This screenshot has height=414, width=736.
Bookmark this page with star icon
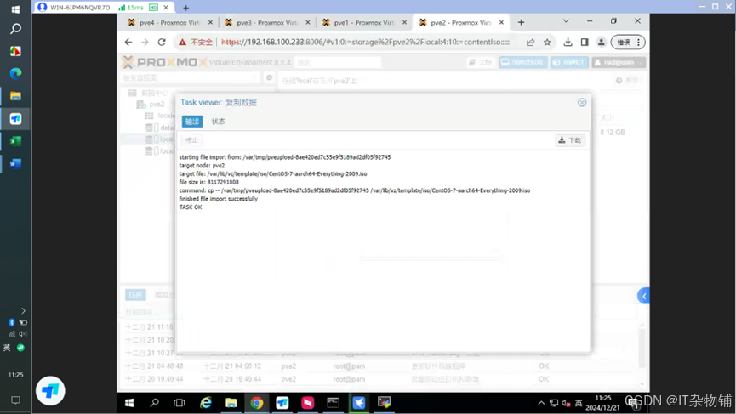point(547,43)
